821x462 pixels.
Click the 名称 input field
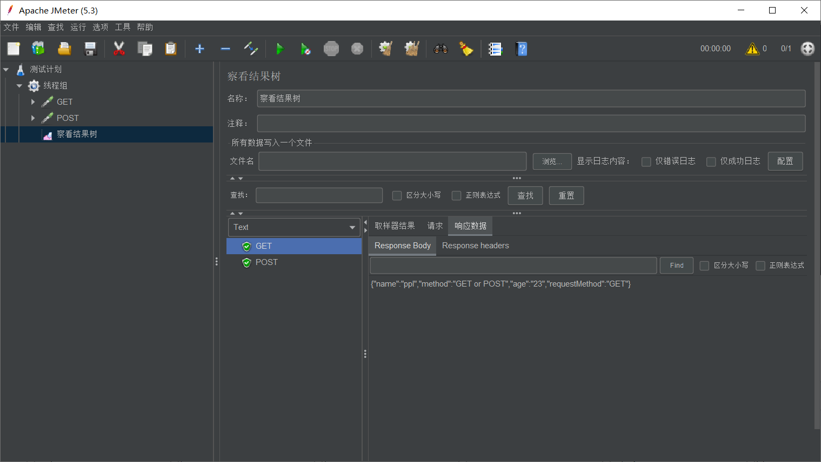(x=531, y=99)
